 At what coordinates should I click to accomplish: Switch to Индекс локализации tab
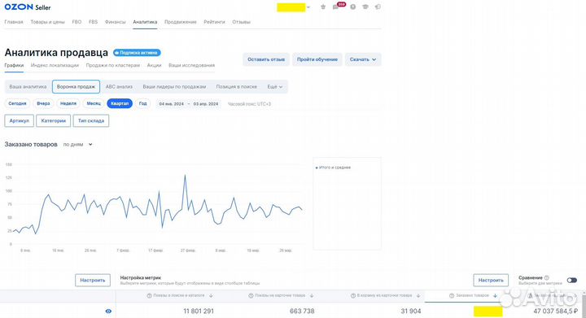pyautogui.click(x=55, y=65)
